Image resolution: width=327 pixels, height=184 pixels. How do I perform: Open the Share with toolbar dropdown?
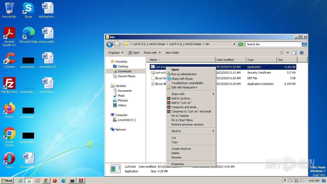(152, 53)
